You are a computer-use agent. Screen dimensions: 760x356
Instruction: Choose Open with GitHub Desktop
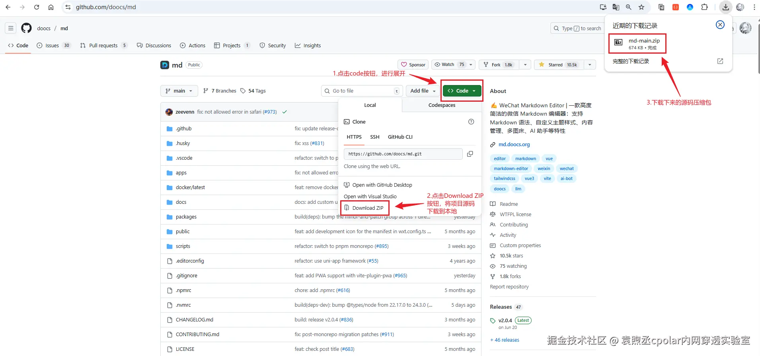(x=378, y=185)
